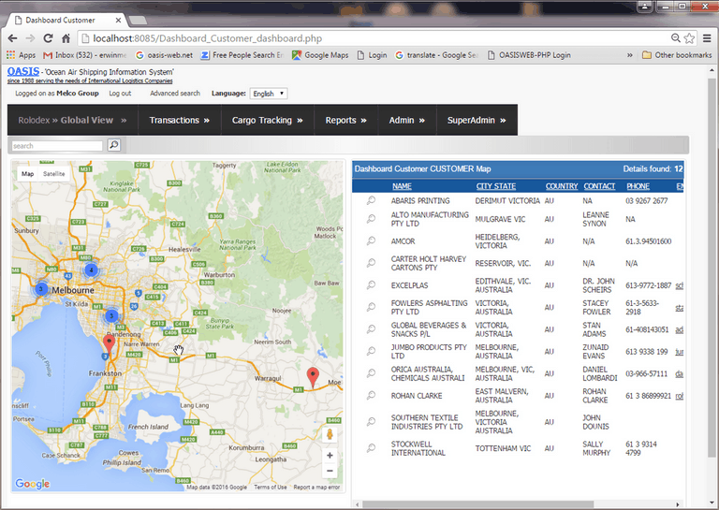This screenshot has width=719, height=510.
Task: Reload the page in Chrome
Action: click(48, 38)
